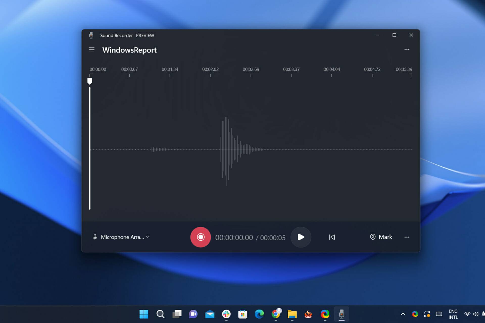Image resolution: width=485 pixels, height=323 pixels.
Task: Click the WindowsReport recording title
Action: click(129, 50)
